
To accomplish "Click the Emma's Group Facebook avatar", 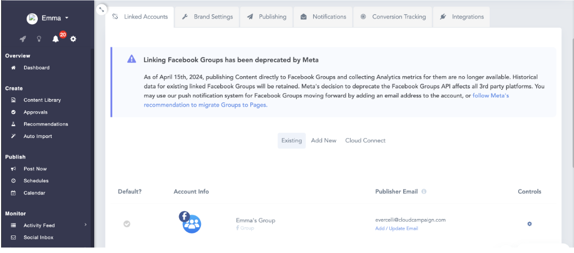I will point(190,222).
